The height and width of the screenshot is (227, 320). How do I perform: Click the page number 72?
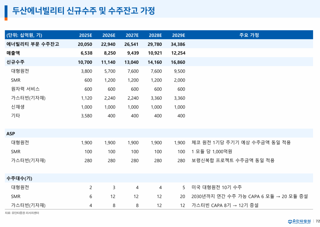(318, 221)
